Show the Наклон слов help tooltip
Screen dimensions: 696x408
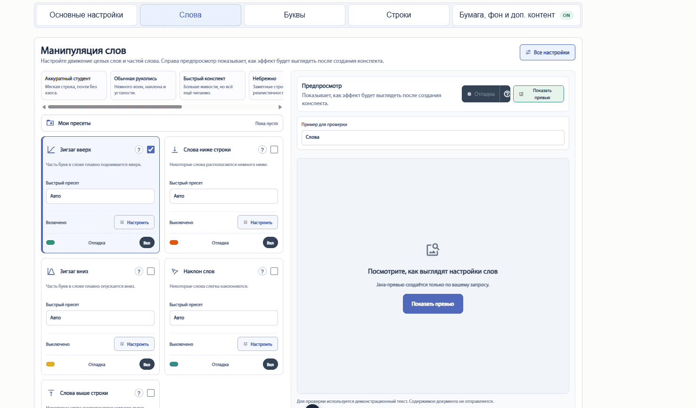[262, 271]
